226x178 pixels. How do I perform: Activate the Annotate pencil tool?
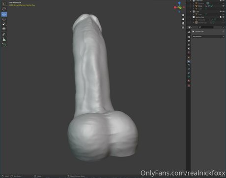[4, 34]
